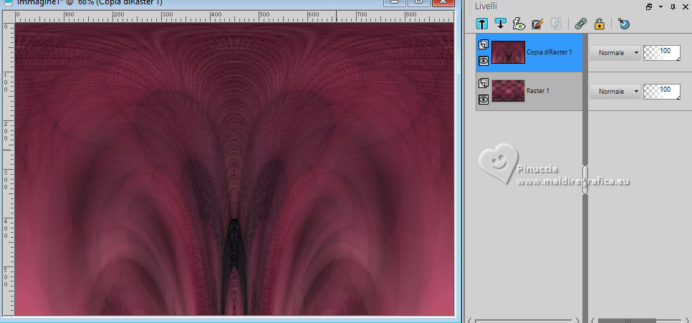Click the Livelli panel auto-hide pin
Viewport: 692px width, 323px height.
673,6
